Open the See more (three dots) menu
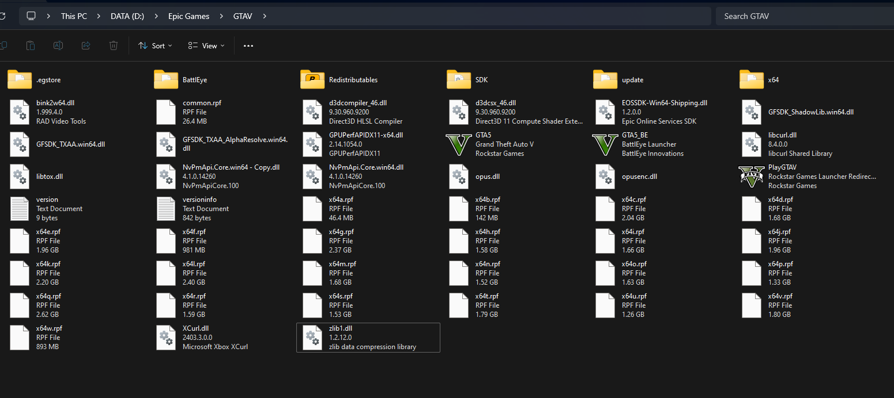 point(248,45)
